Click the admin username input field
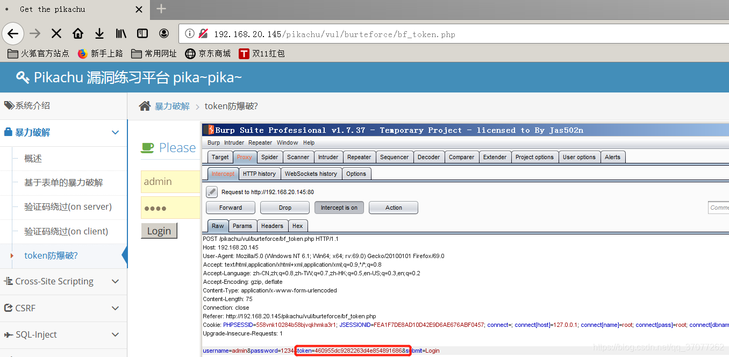Screen dimensions: 729x357 point(171,182)
